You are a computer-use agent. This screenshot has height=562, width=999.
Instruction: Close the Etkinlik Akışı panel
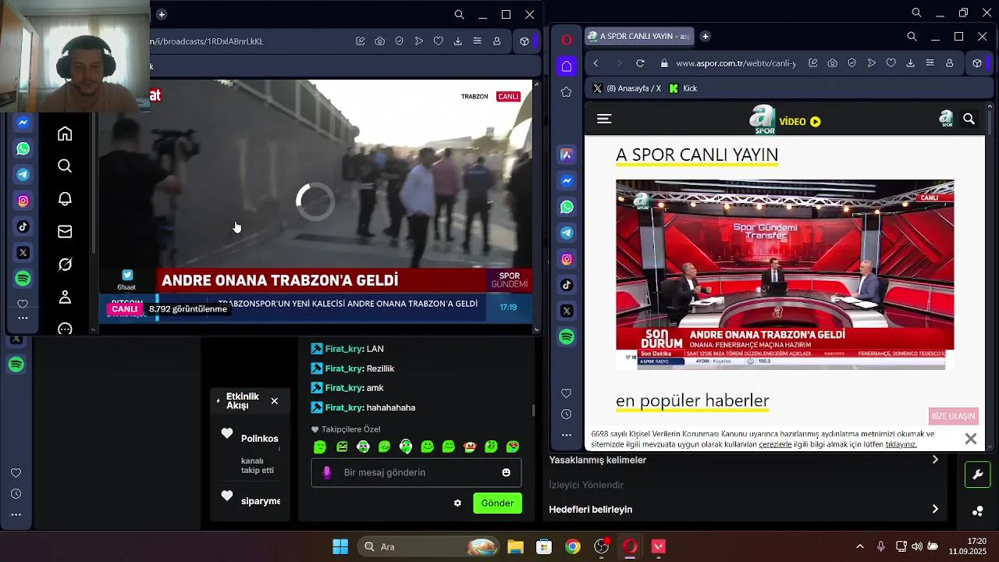point(274,401)
